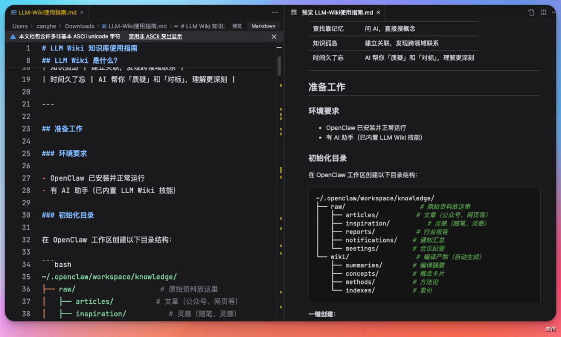Click the '```bash' line in the editor
The image size is (561, 337).
57,265
